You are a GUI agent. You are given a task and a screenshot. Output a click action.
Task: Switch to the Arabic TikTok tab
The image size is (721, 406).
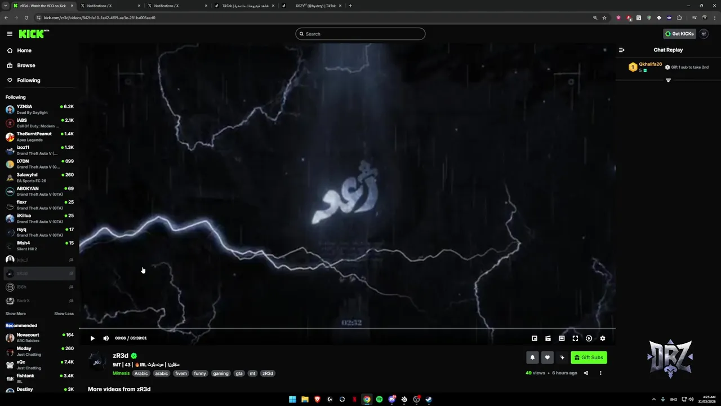point(244,6)
